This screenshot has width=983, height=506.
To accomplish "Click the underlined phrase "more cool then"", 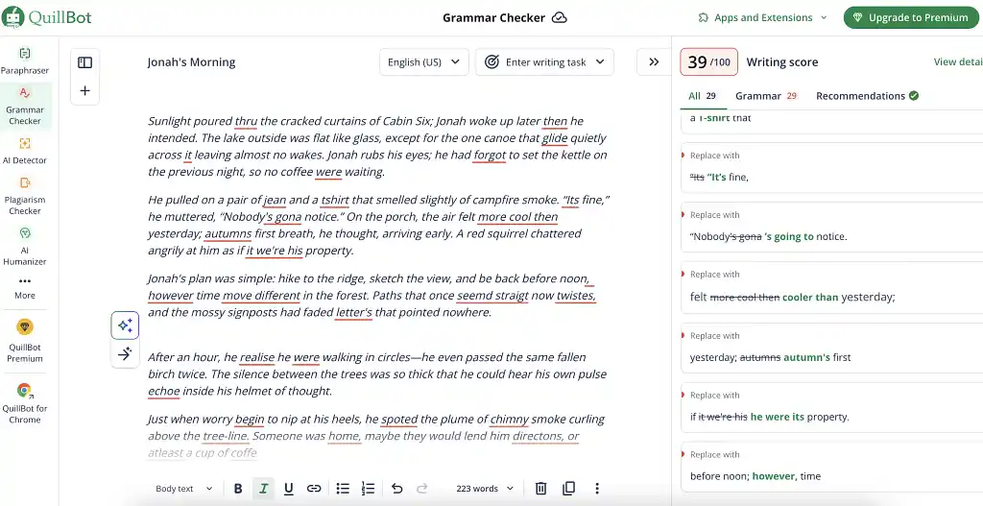I will [517, 217].
